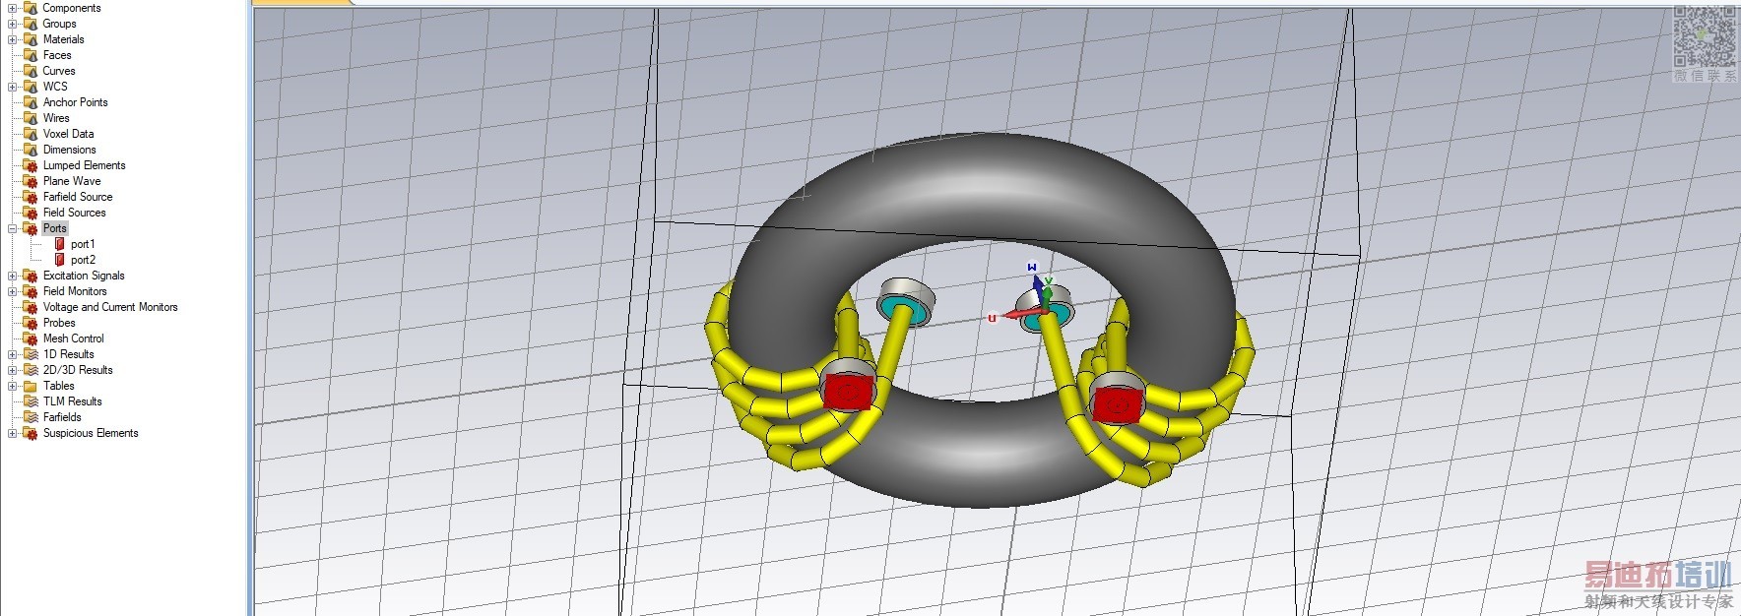Select the Field Sources tree item
Image resolution: width=1741 pixels, height=616 pixels.
74,213
